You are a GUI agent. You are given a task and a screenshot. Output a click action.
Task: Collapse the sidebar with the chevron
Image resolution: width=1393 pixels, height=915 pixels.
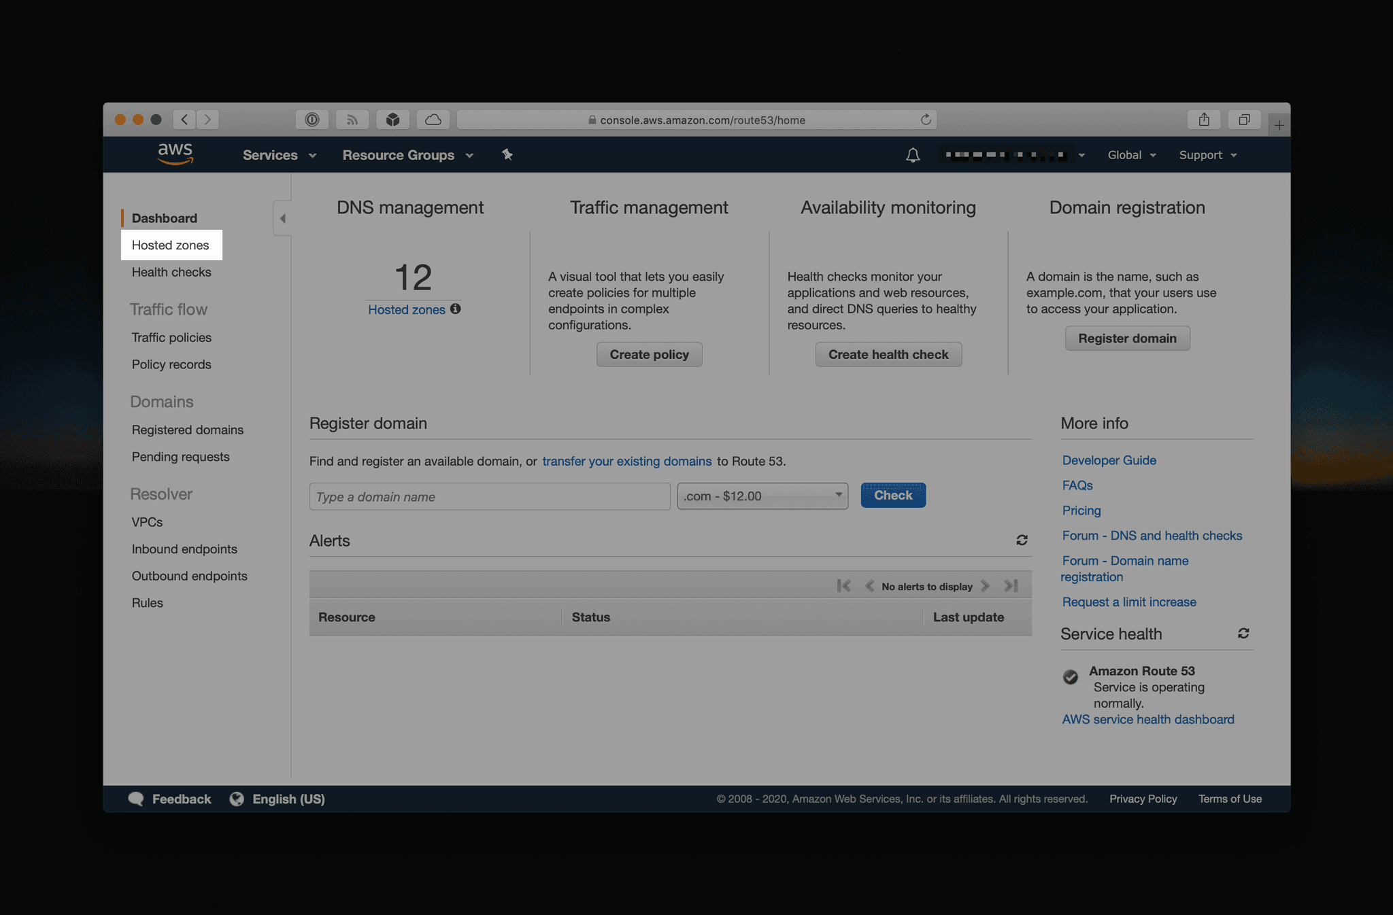pos(282,218)
